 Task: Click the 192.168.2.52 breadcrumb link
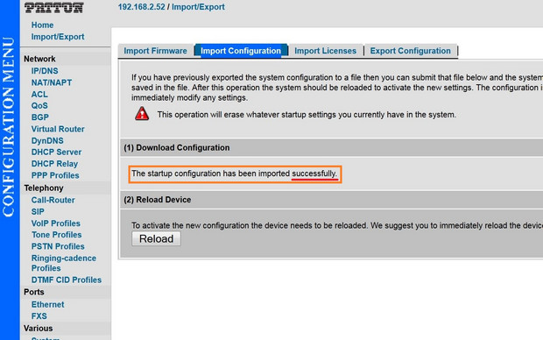pyautogui.click(x=141, y=7)
